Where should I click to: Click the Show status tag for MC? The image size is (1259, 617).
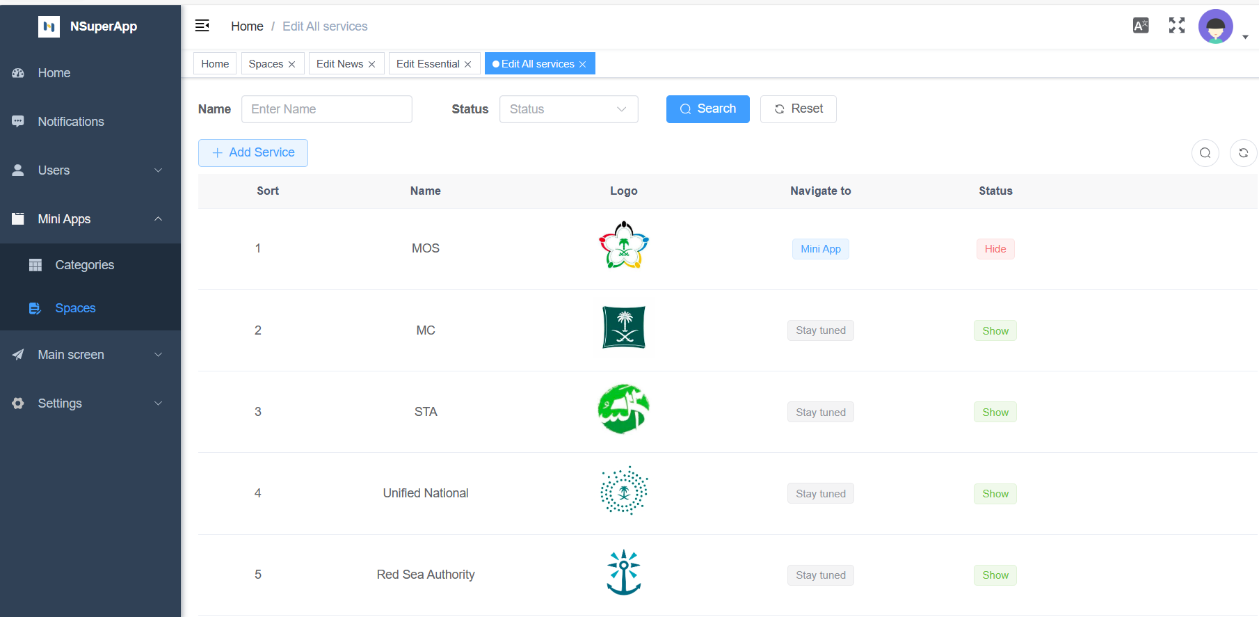coord(995,331)
